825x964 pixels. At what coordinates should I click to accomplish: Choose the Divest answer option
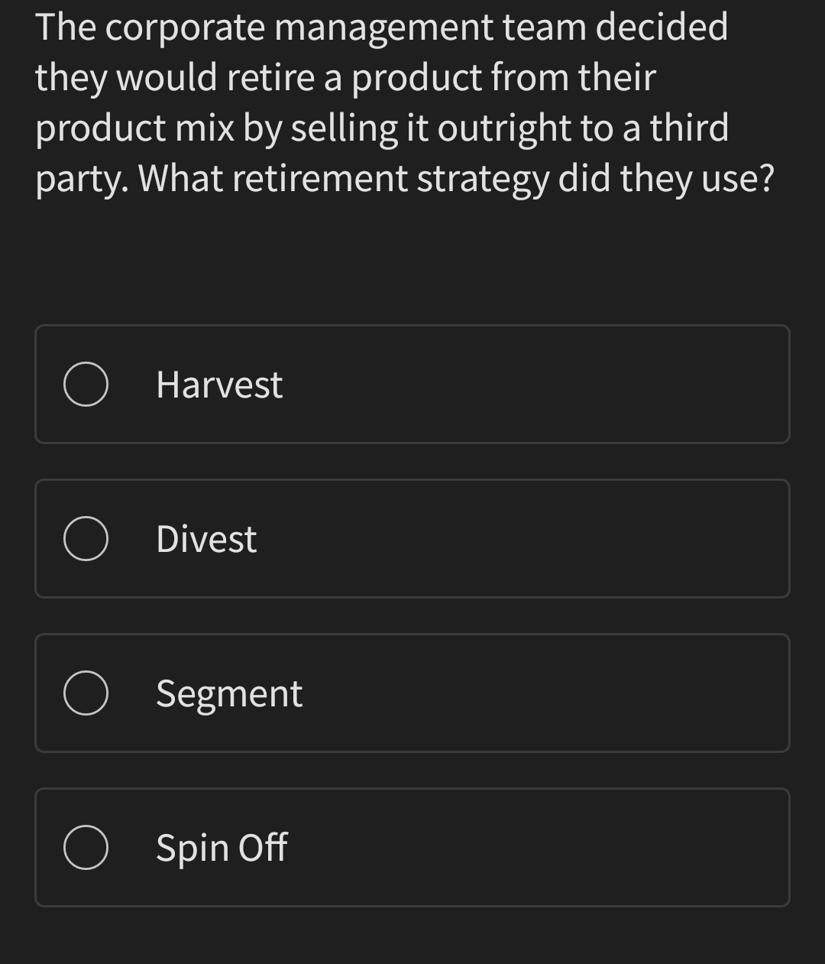coord(412,538)
